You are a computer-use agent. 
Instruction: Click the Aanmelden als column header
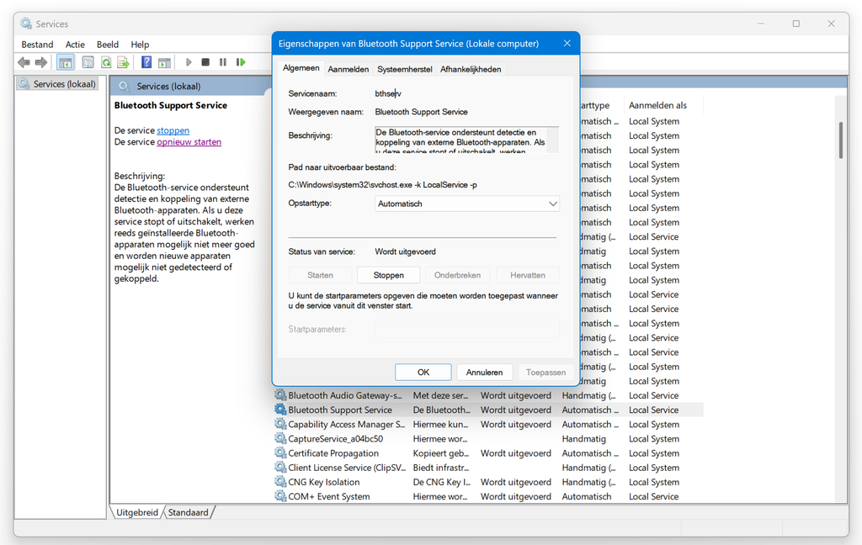(x=657, y=105)
